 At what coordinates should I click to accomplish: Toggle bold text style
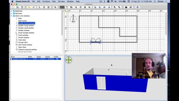(x=104, y=7)
